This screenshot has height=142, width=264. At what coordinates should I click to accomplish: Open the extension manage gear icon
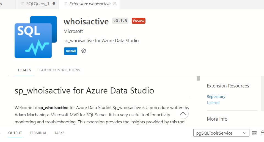coord(84,51)
